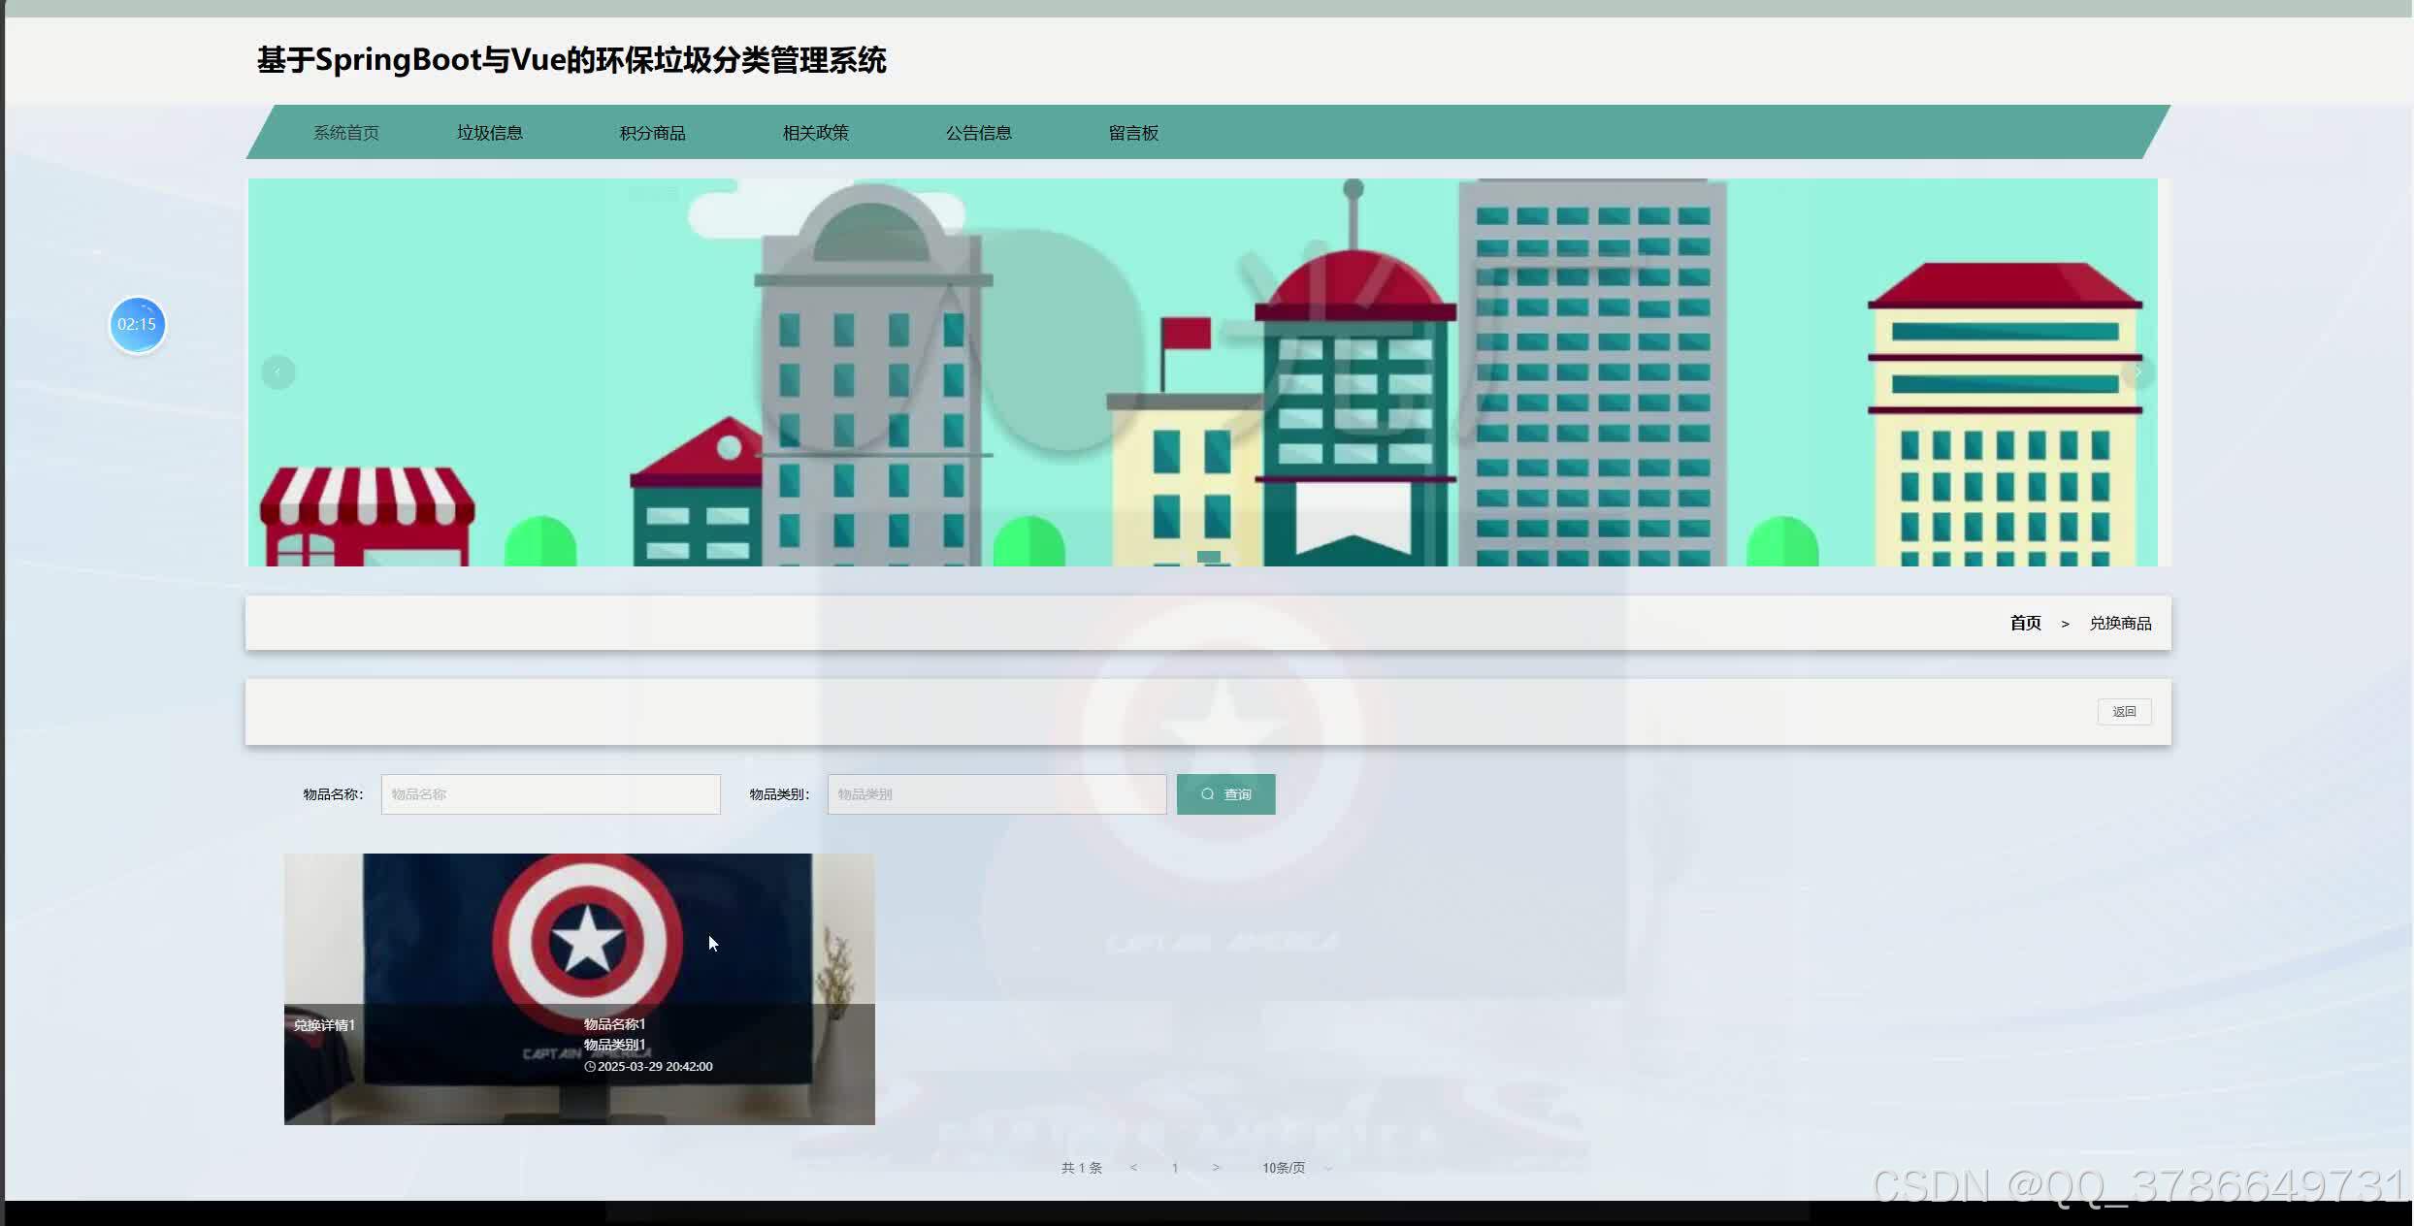Click the magnifier icon on the 查询 button
This screenshot has width=2414, height=1226.
(1206, 793)
